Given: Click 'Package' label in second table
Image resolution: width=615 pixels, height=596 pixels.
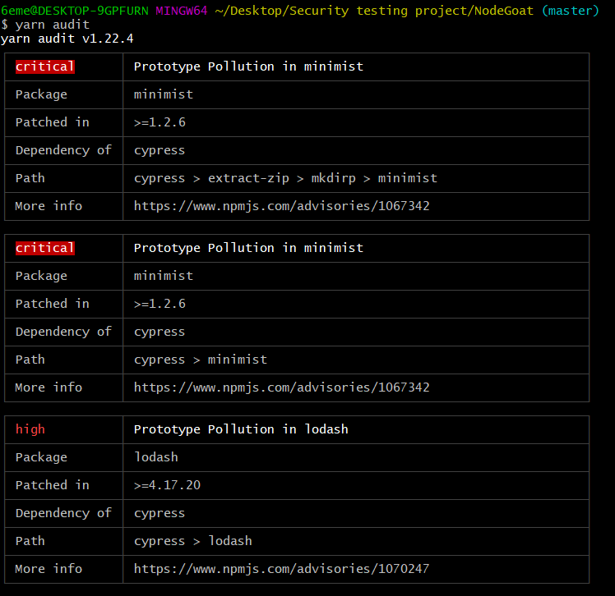Looking at the screenshot, I should pyautogui.click(x=41, y=276).
